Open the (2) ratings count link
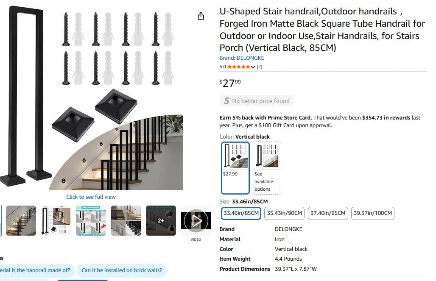 pos(260,67)
